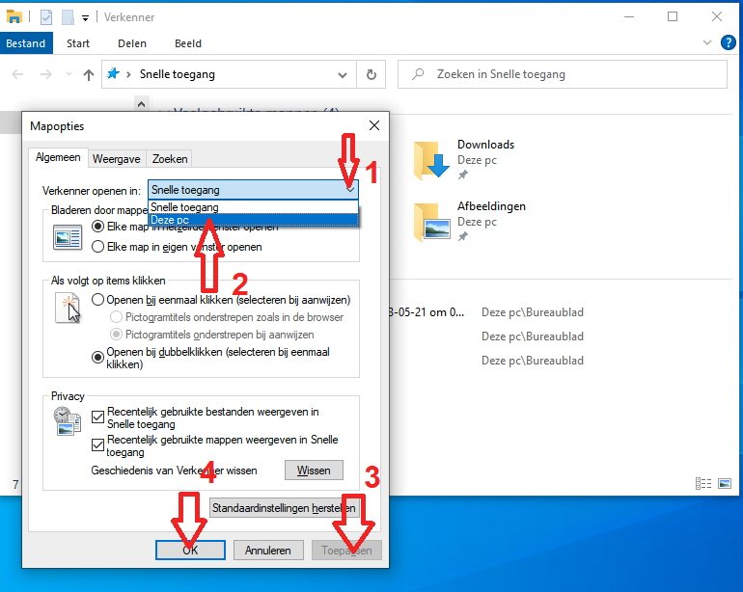The height and width of the screenshot is (592, 743).
Task: Expand the address bar history chevron
Action: [x=343, y=74]
